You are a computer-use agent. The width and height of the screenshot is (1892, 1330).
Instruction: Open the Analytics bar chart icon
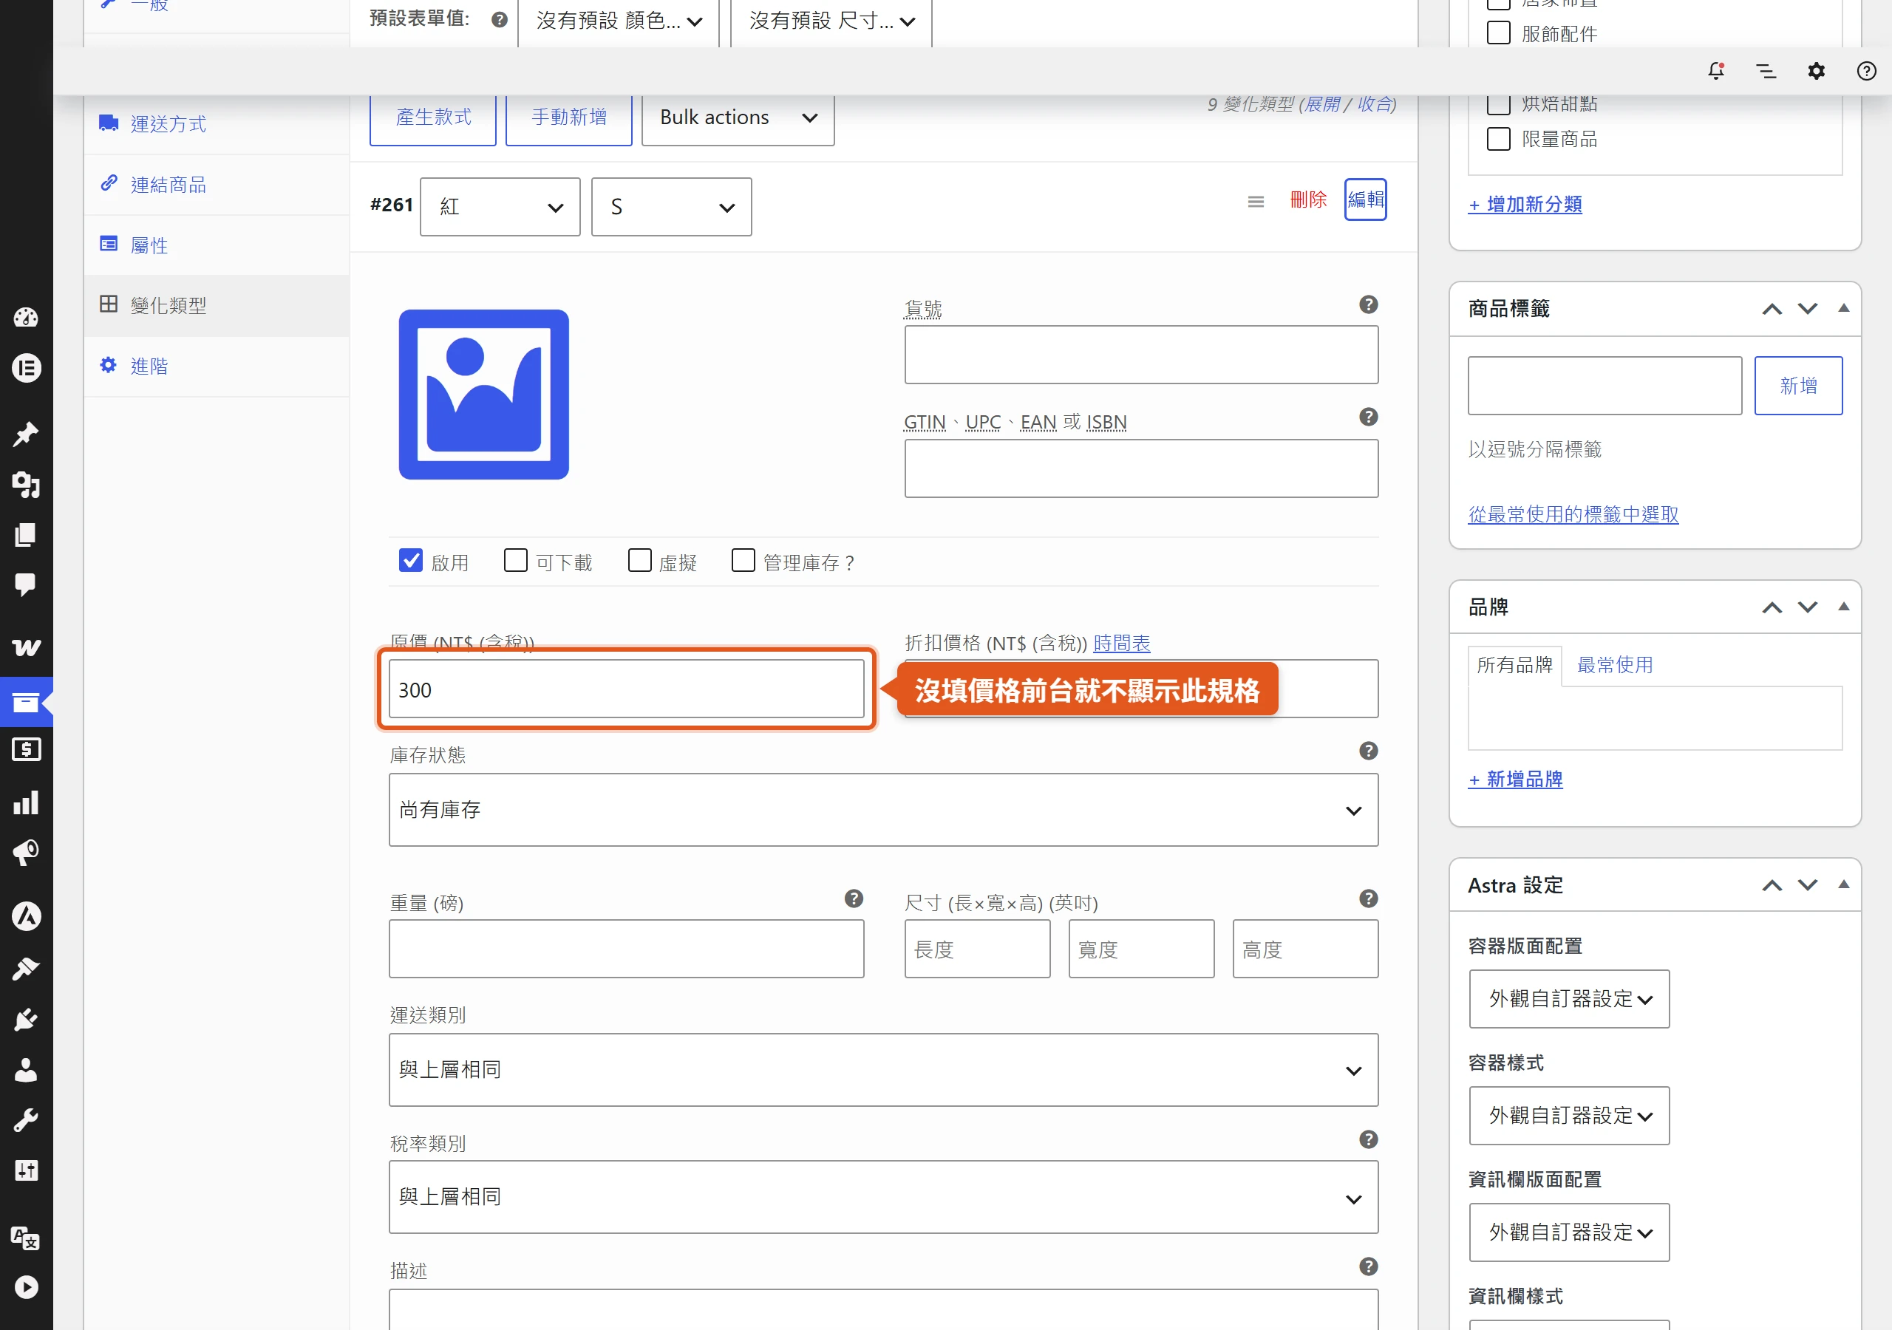tap(26, 802)
